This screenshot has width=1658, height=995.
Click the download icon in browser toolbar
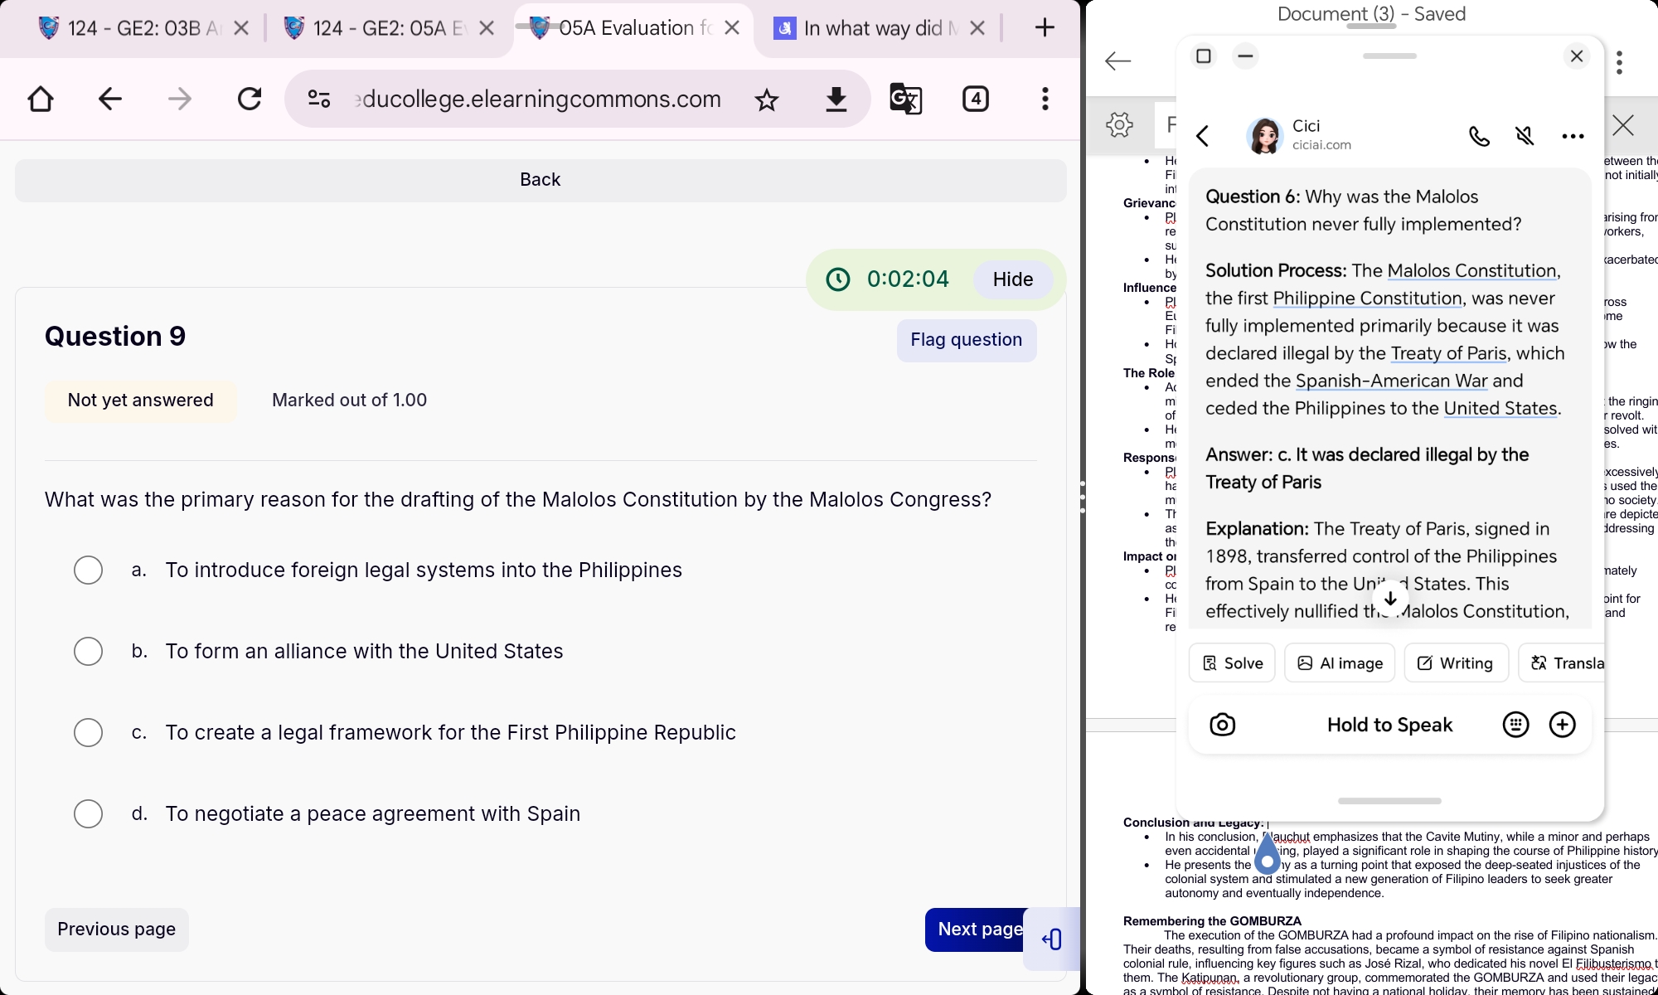click(835, 99)
